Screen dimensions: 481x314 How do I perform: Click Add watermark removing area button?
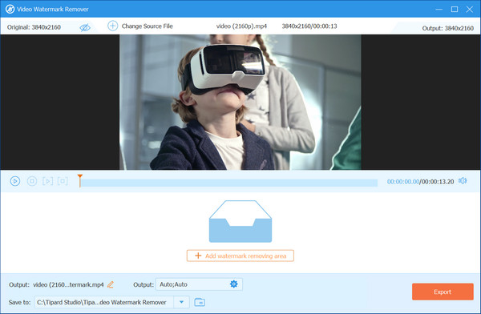[240, 256]
